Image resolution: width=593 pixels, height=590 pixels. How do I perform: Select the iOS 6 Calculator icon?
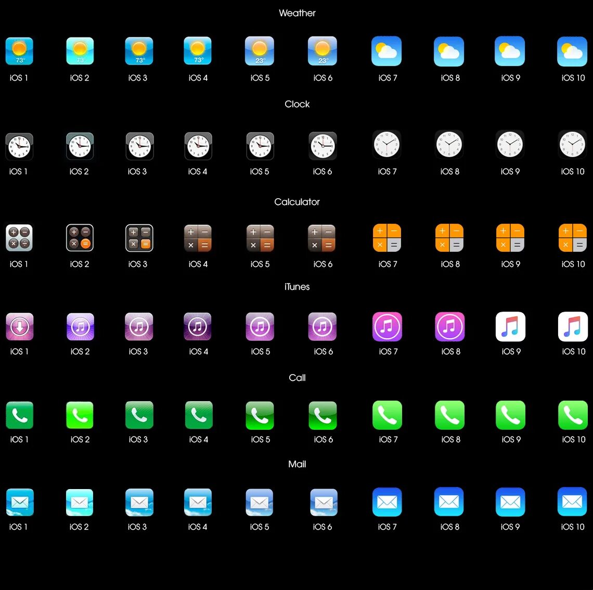[322, 238]
